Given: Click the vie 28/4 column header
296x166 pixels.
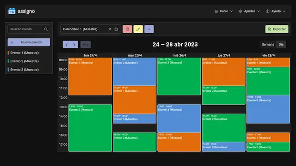Looking at the screenshot, I should (x=268, y=55).
